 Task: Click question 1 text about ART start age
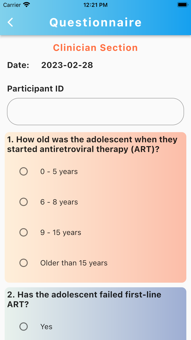[92, 144]
